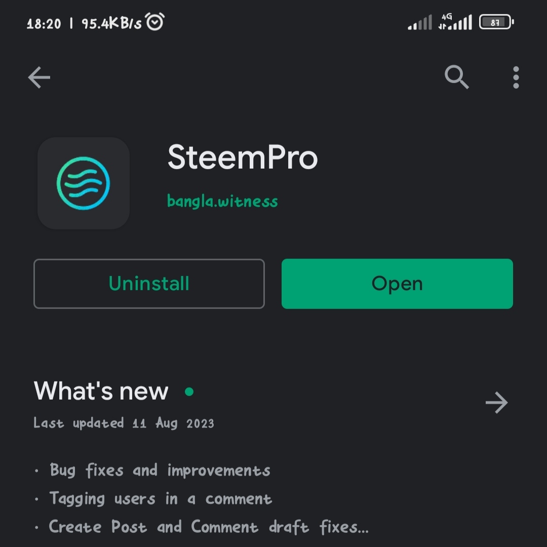547x547 pixels.
Task: Tap the What's new heading
Action: [x=101, y=390]
